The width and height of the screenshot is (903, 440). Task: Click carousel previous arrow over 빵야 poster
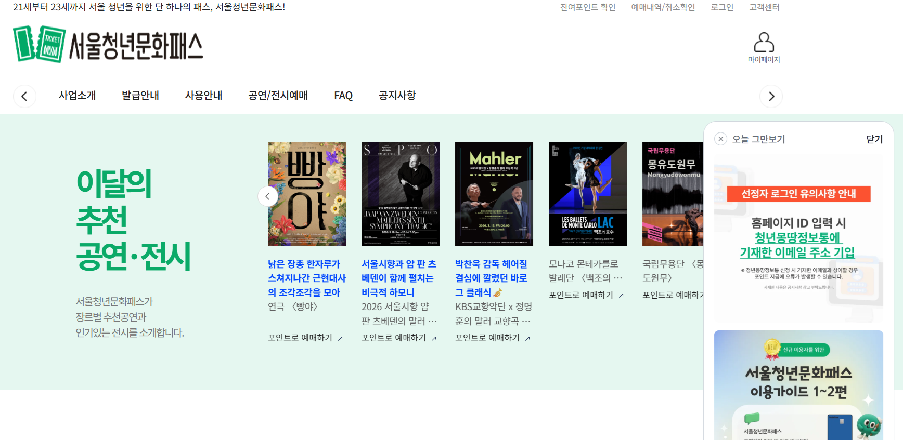pyautogui.click(x=268, y=196)
